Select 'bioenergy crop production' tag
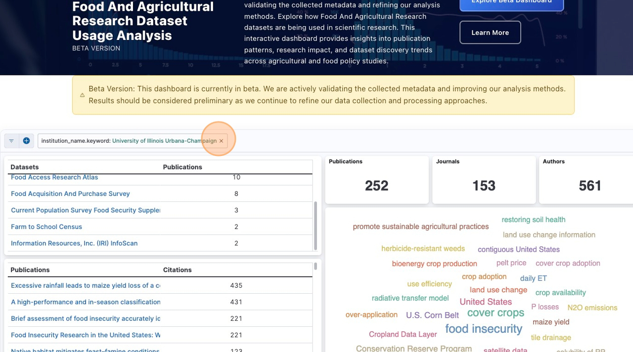Screen dimensions: 633x352 (435, 264)
